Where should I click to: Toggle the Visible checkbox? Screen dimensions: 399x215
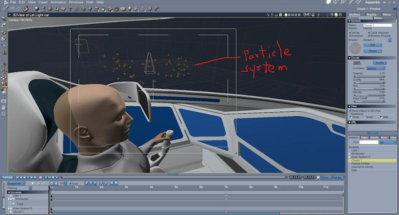pos(350,32)
